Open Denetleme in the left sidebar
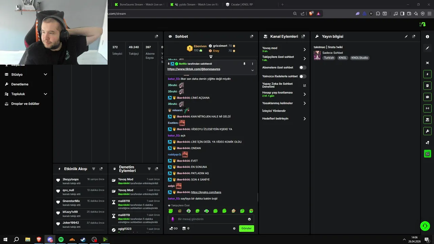This screenshot has width=434, height=244. (x=20, y=84)
